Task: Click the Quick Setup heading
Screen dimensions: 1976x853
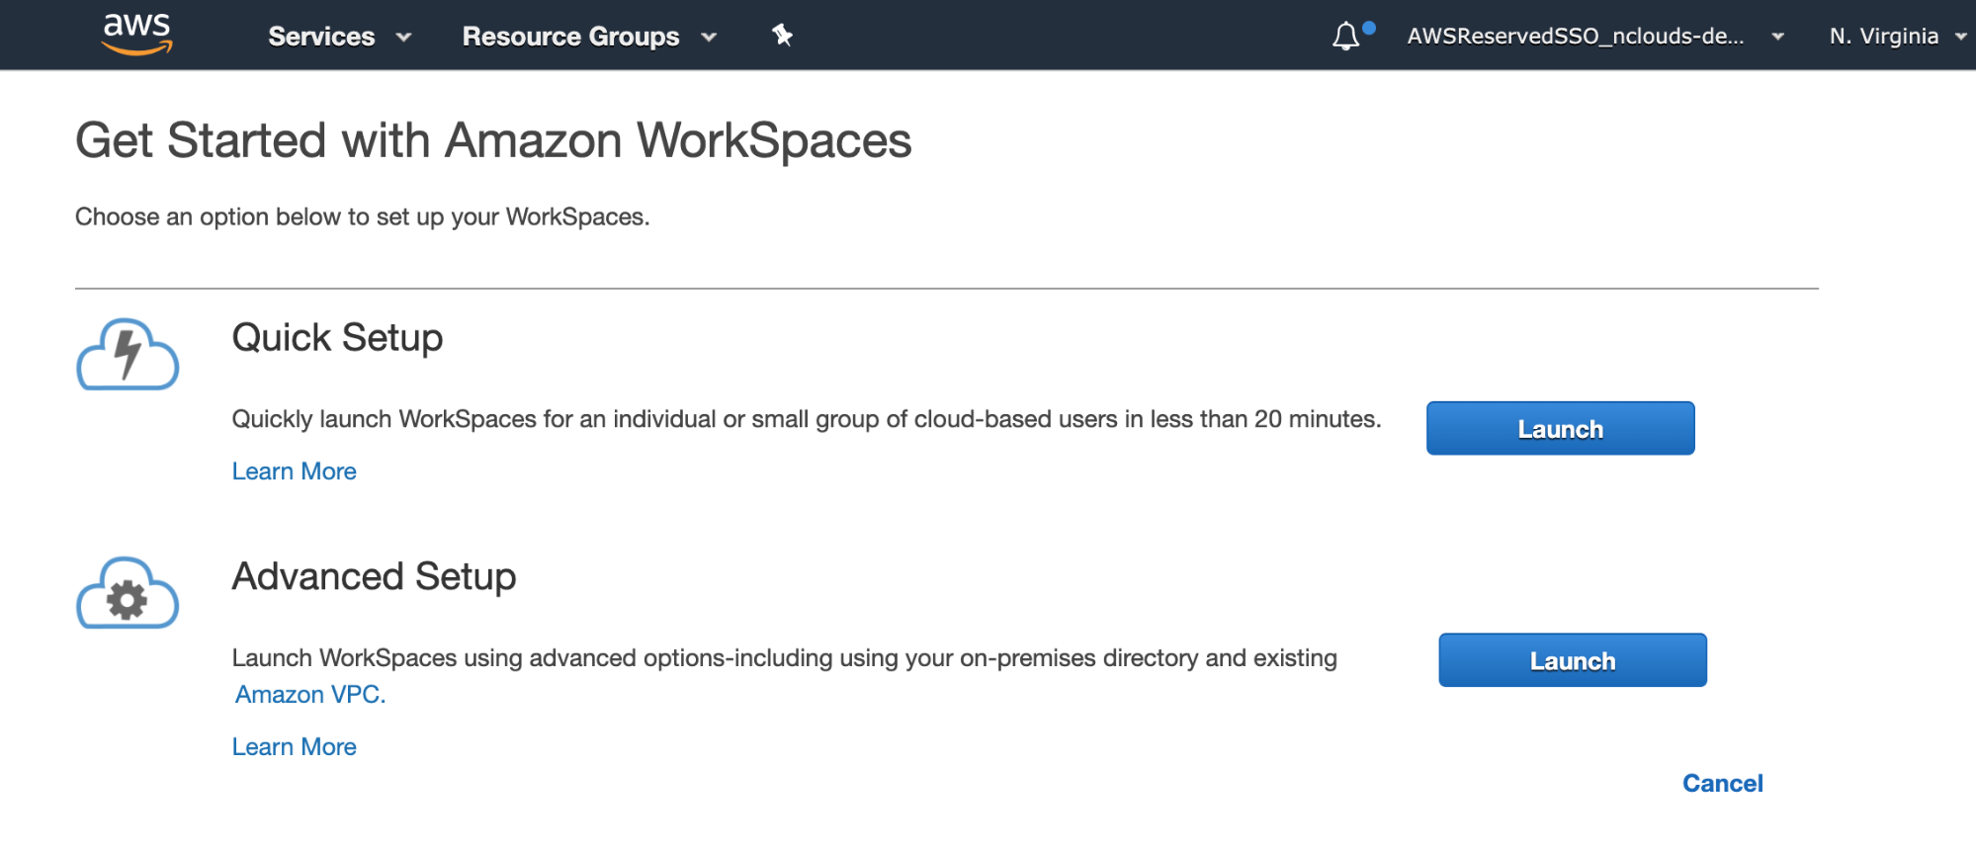Action: click(337, 338)
